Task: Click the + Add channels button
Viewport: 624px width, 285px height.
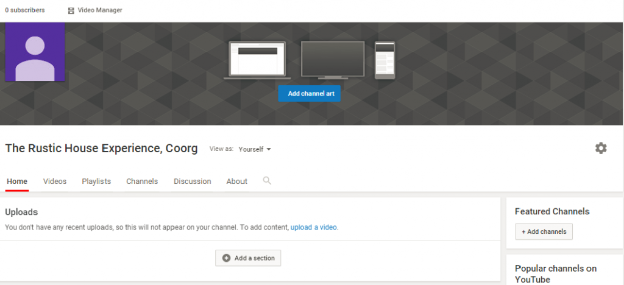Action: coord(544,231)
